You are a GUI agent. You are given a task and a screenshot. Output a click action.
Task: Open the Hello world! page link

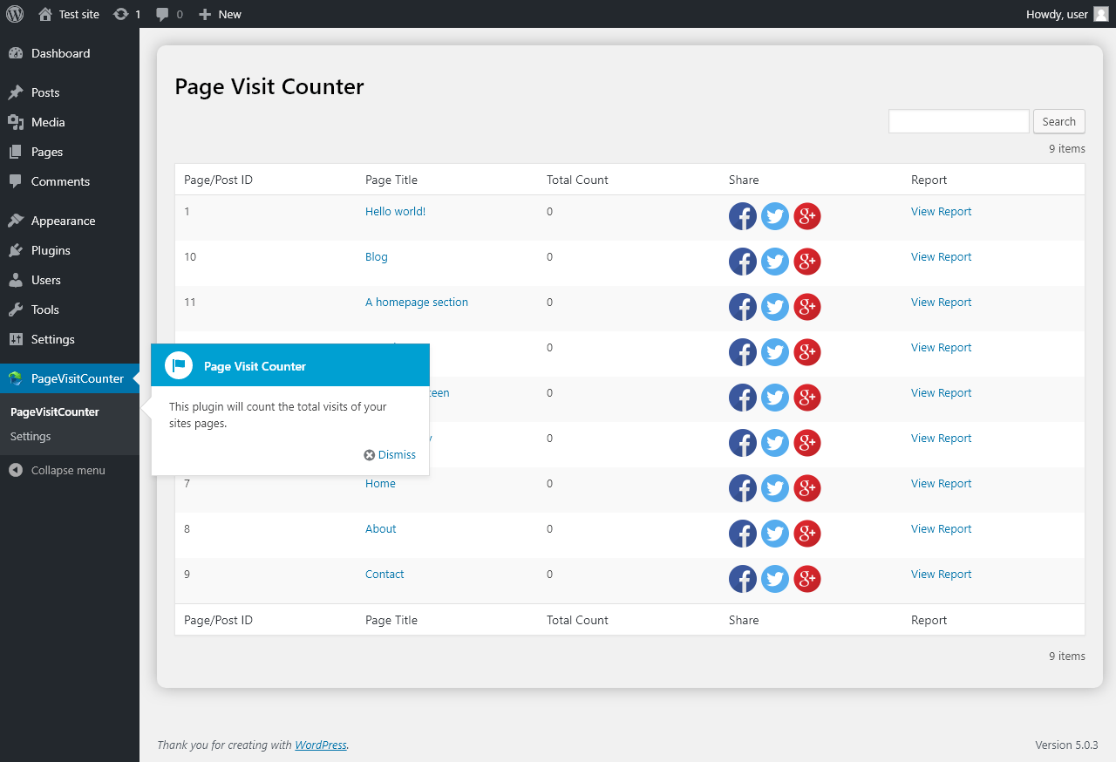pyautogui.click(x=395, y=211)
